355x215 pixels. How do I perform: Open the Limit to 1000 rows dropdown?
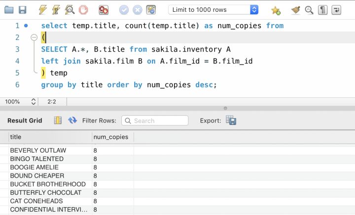point(213,10)
